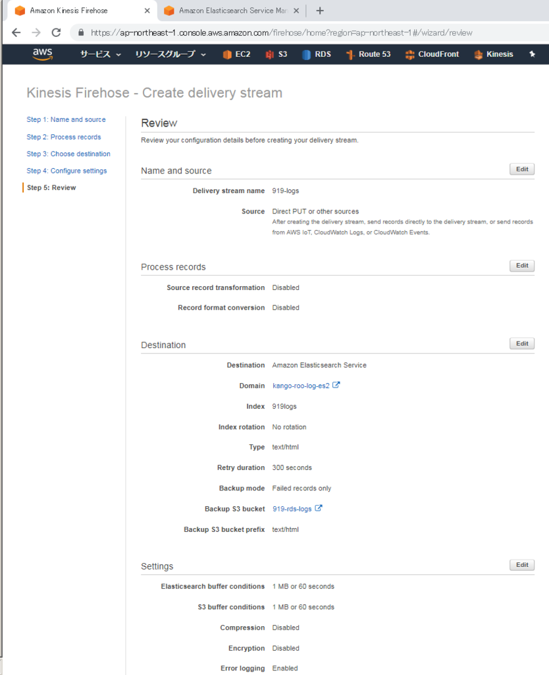549x675 pixels.
Task: Open the Route 53 shortcut
Action: click(x=369, y=54)
